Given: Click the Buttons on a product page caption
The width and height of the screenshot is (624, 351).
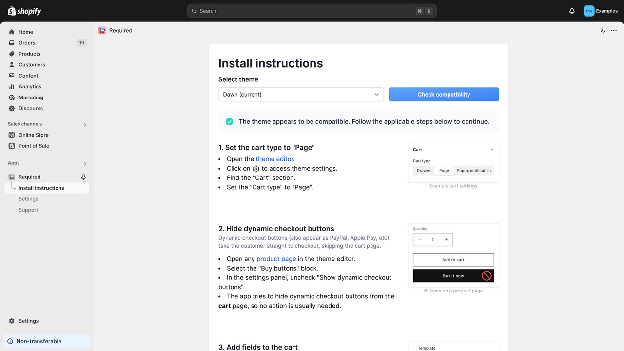Looking at the screenshot, I should point(453,291).
